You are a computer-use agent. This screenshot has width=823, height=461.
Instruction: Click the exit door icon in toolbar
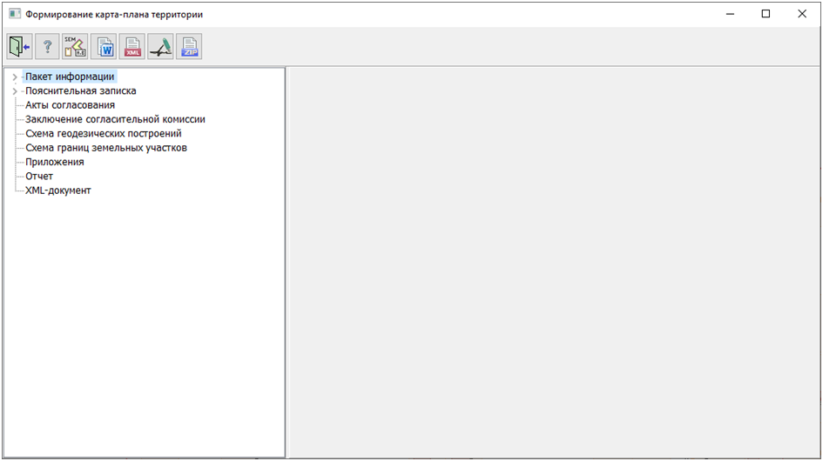tap(19, 47)
